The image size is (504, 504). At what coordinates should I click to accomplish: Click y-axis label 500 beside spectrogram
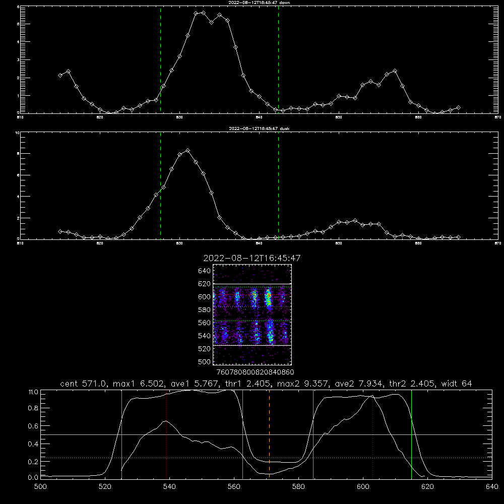click(204, 361)
